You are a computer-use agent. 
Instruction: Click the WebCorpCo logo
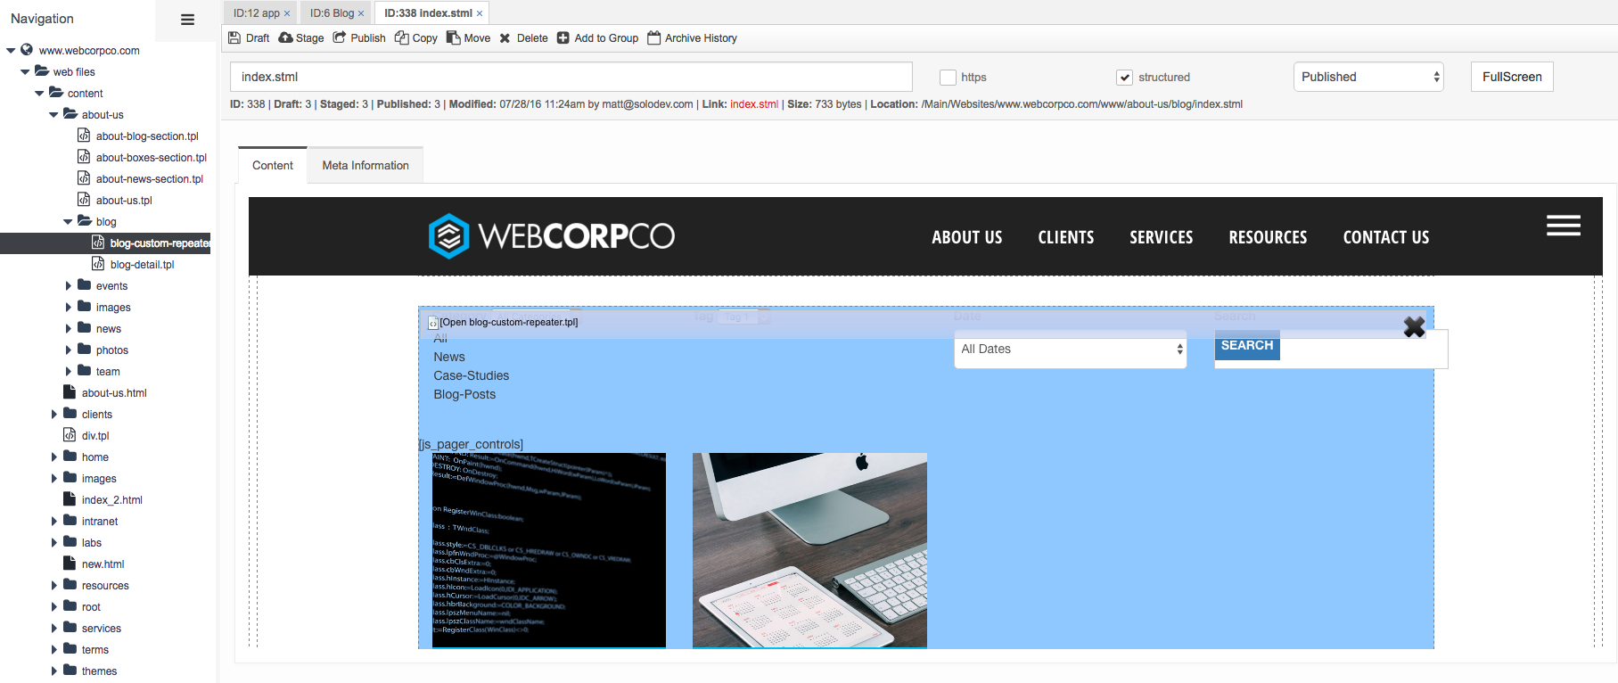click(x=551, y=236)
